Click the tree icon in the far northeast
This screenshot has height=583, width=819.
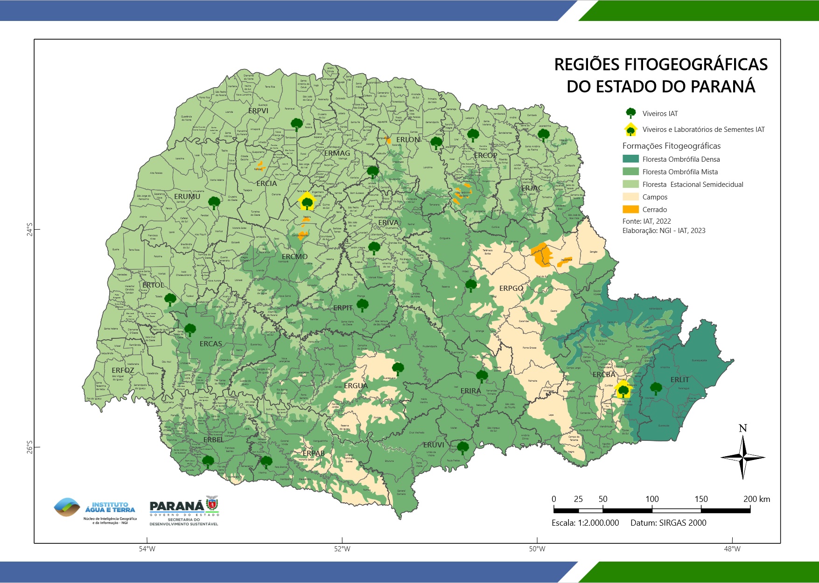[x=544, y=135]
